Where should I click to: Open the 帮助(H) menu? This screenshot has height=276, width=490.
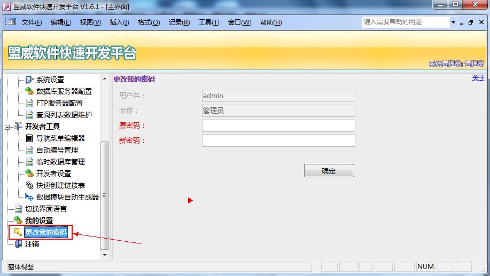click(x=270, y=22)
